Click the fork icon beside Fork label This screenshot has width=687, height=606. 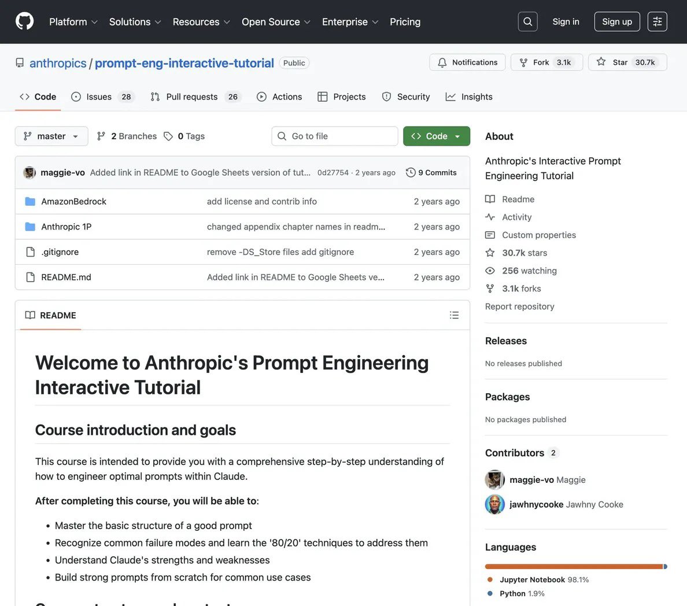(523, 62)
